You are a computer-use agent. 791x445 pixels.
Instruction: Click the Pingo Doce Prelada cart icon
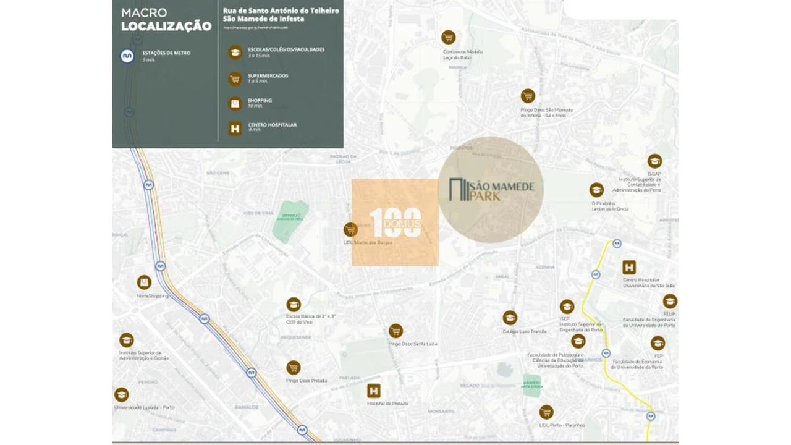tap(294, 368)
